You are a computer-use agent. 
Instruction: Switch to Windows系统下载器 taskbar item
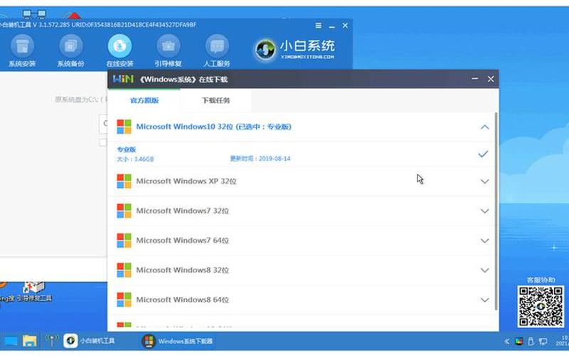177,341
